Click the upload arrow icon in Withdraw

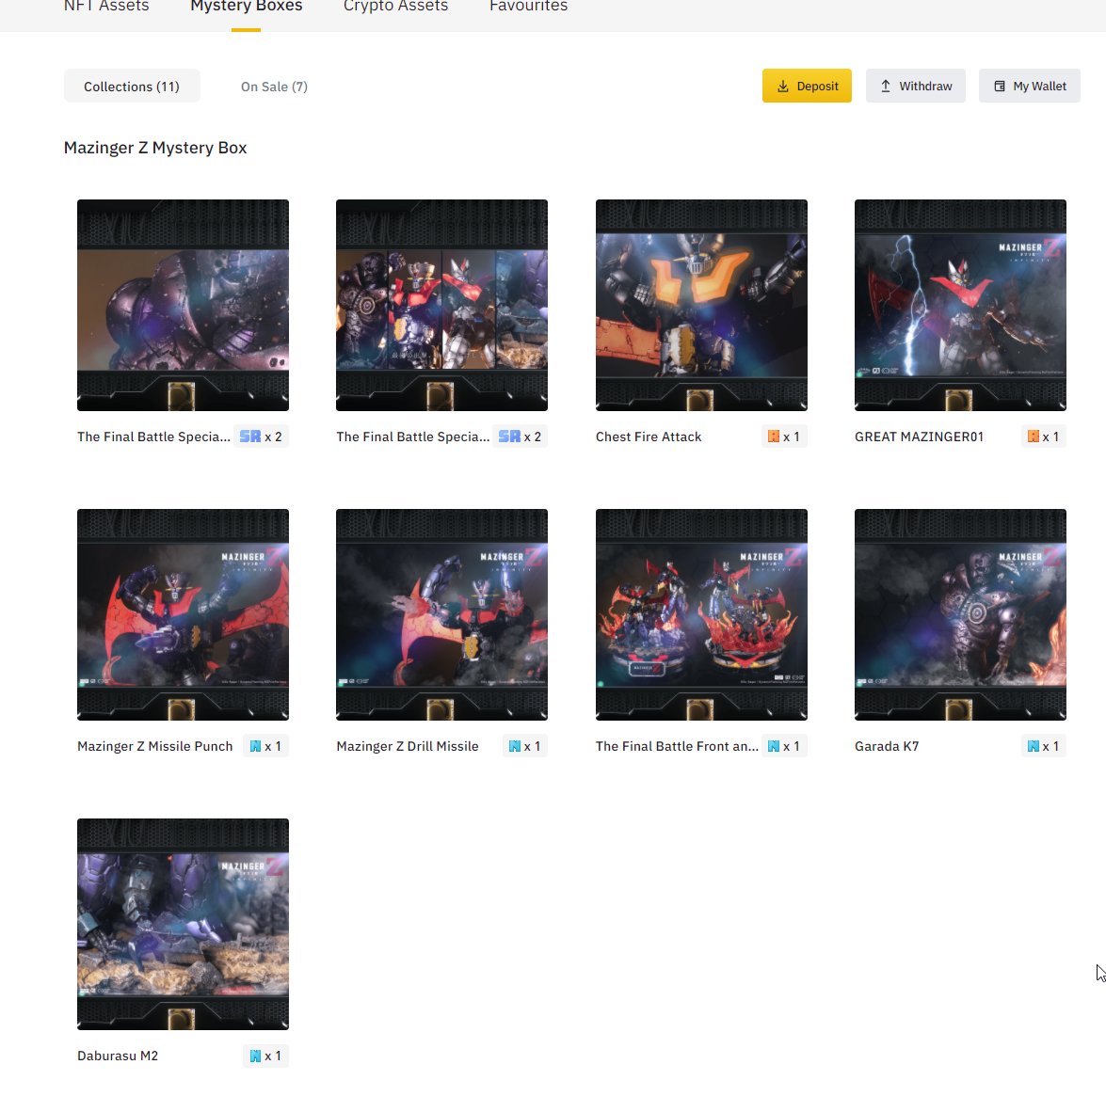pos(885,86)
